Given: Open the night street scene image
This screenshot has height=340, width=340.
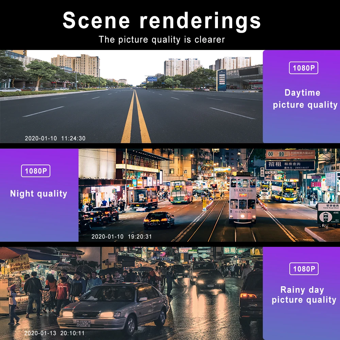Looking at the screenshot, I should coord(209,195).
